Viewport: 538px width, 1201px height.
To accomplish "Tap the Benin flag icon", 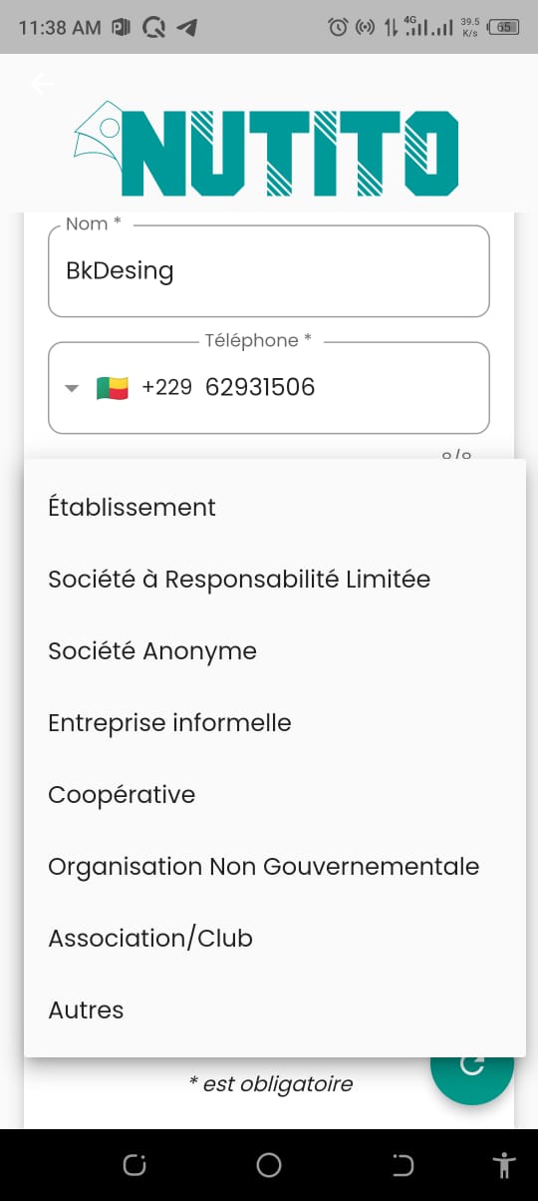I will click(113, 388).
